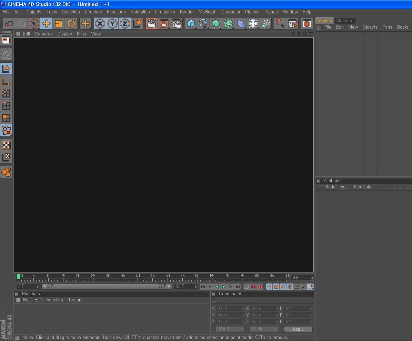Open the Scale mode dropdown
The height and width of the screenshot is (341, 412).
click(264, 329)
